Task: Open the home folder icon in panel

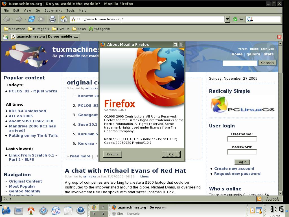Action: [31, 210]
